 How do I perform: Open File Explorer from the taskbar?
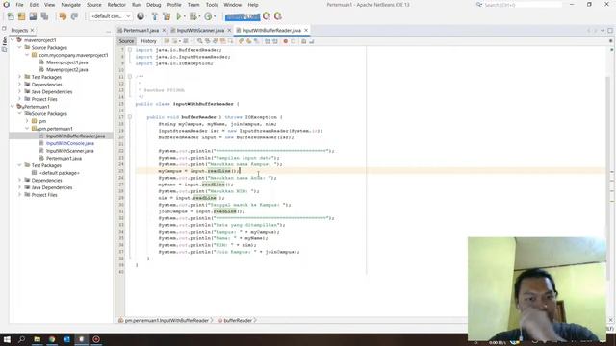[x=37, y=339]
